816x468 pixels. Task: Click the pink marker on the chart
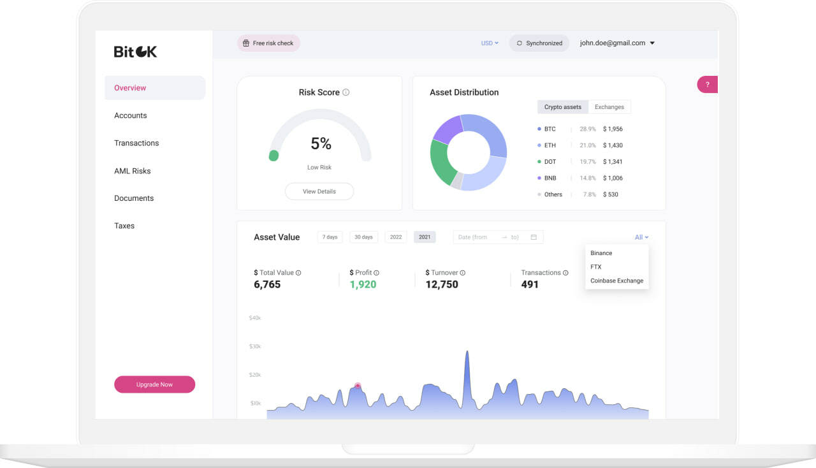tap(358, 386)
